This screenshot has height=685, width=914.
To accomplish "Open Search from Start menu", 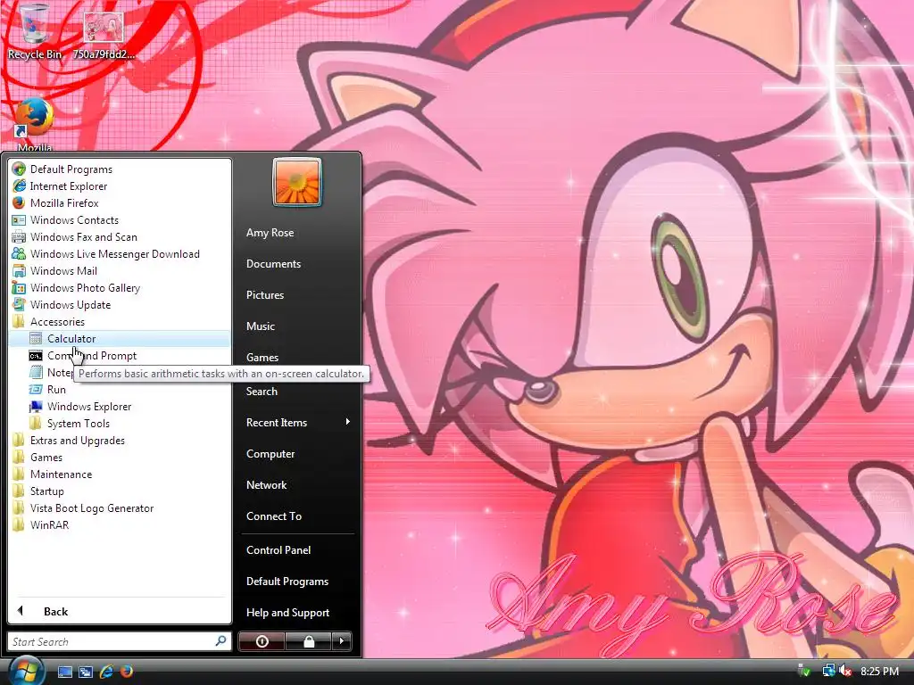I will point(262,392).
